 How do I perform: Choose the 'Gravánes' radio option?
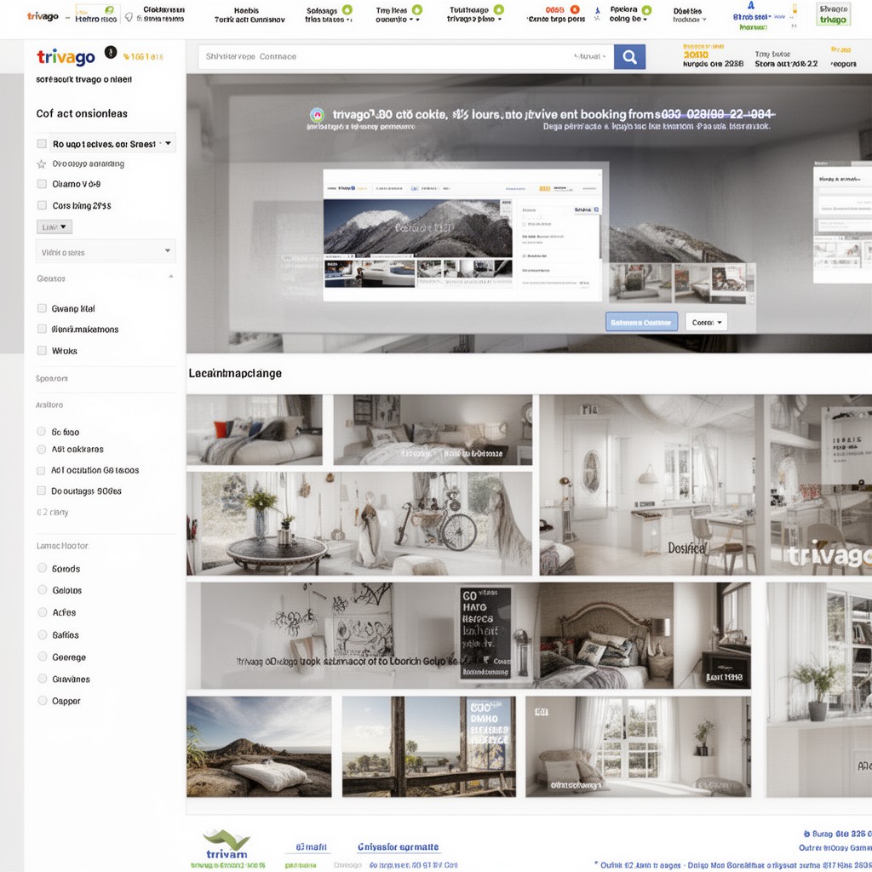[43, 679]
